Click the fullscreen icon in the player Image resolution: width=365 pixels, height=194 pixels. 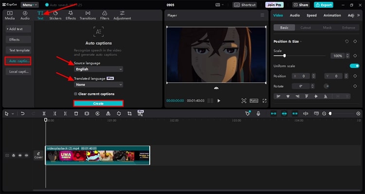tap(265, 100)
